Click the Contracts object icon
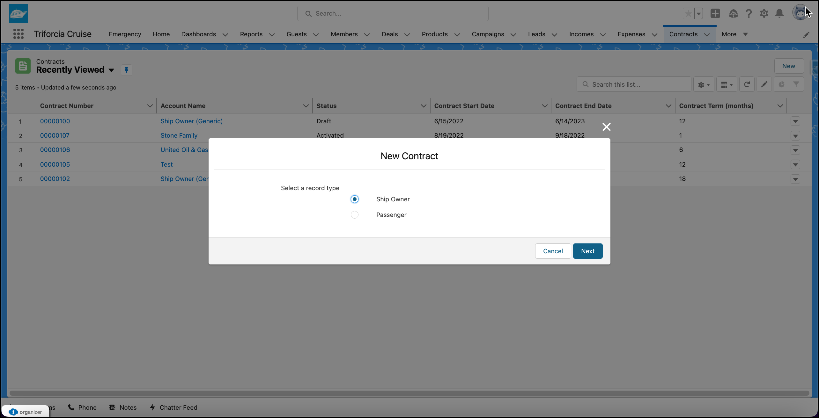 coord(23,66)
